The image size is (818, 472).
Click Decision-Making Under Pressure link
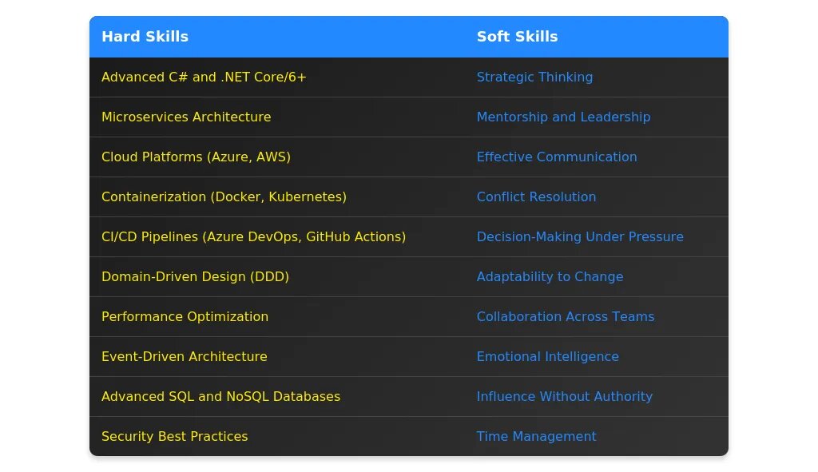(580, 237)
